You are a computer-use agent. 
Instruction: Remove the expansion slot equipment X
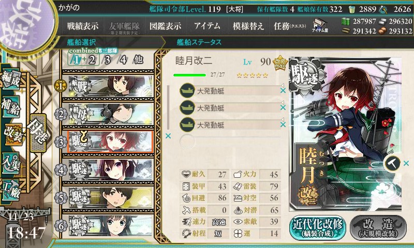point(406,163)
